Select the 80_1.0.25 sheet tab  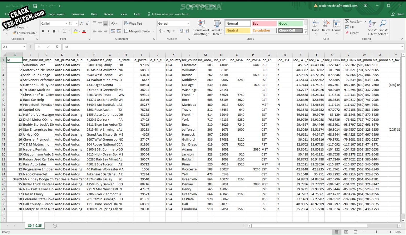[x=35, y=226]
